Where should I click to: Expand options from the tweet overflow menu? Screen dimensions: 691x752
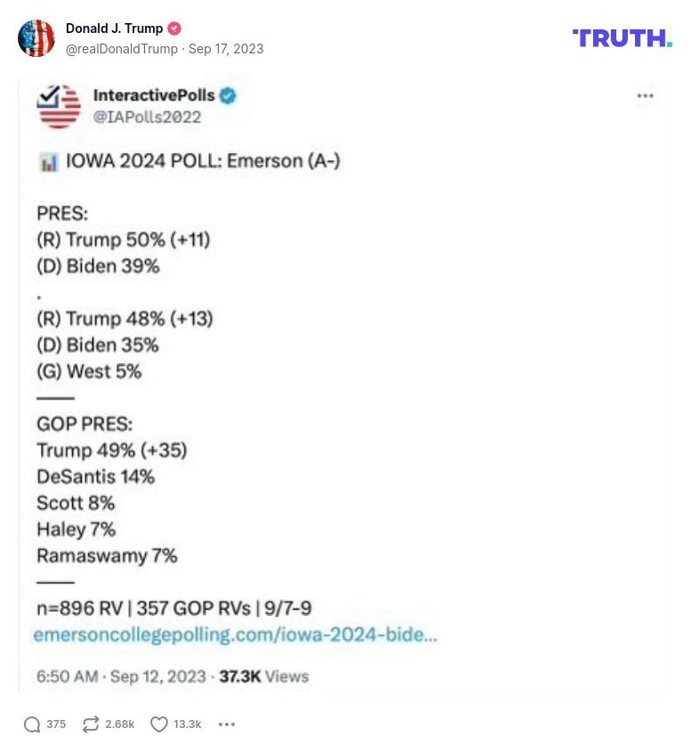(x=646, y=96)
